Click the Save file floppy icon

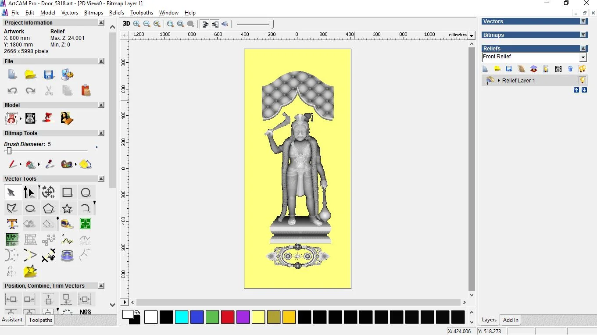click(x=49, y=75)
